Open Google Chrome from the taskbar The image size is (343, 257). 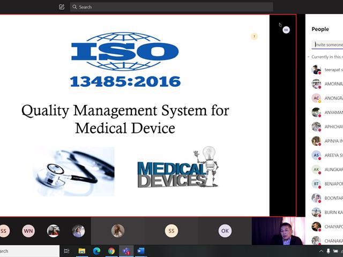pos(111,251)
